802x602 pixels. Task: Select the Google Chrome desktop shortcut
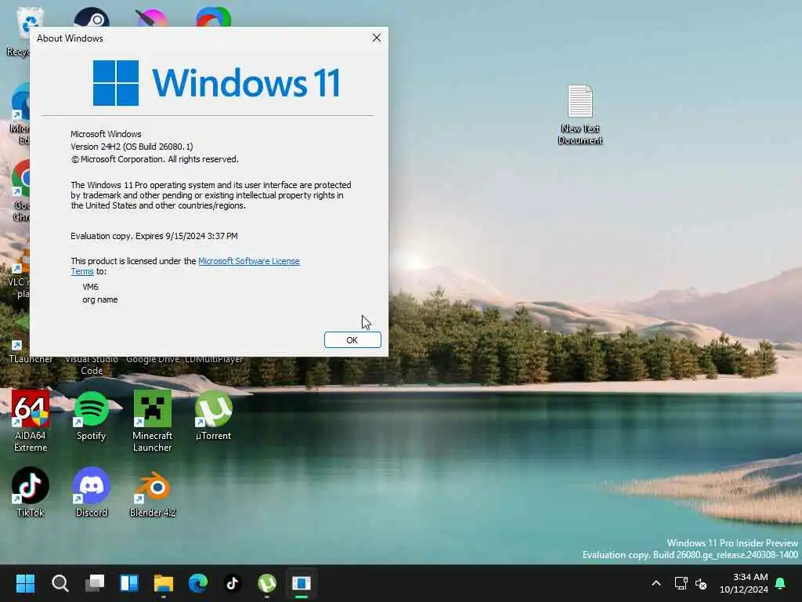coord(20,190)
